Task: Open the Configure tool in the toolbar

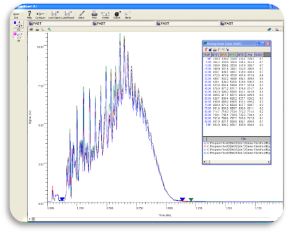Action: coord(40,14)
